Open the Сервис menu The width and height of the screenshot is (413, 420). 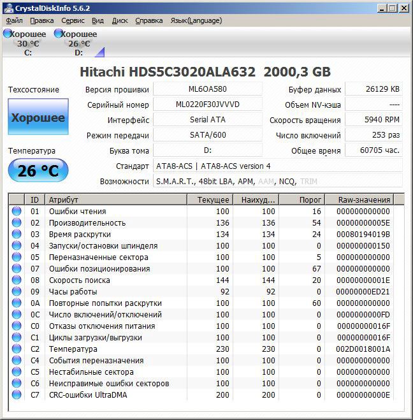coord(73,20)
